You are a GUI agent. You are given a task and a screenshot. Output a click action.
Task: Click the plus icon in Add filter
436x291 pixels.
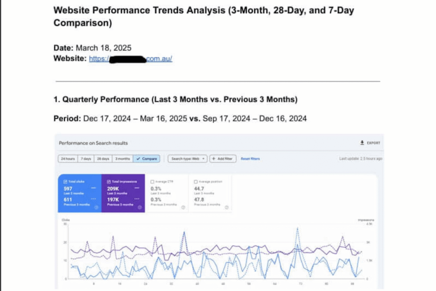tap(213, 159)
